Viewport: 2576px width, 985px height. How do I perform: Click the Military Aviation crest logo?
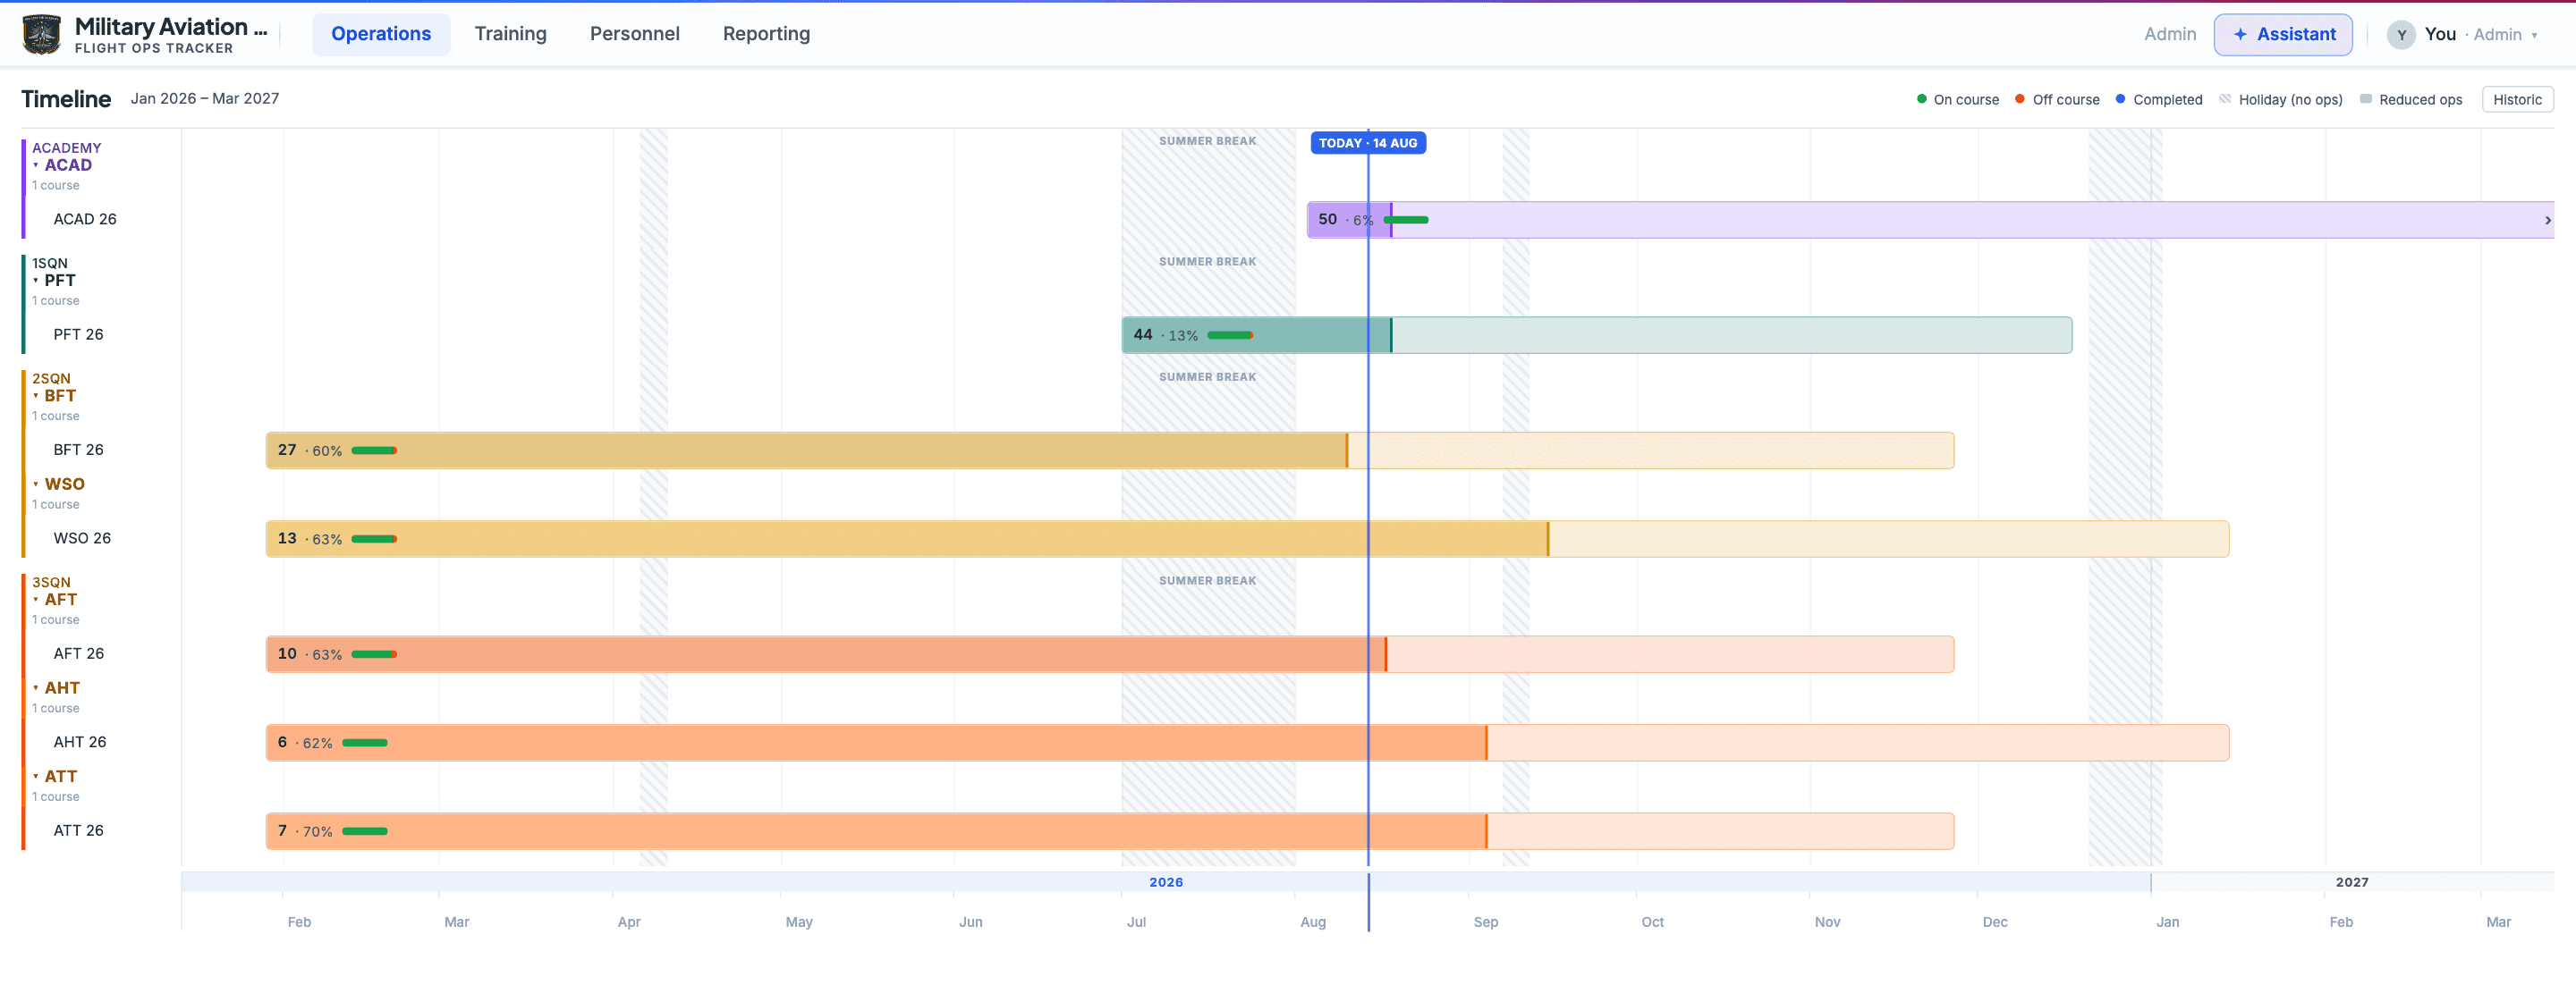[41, 34]
